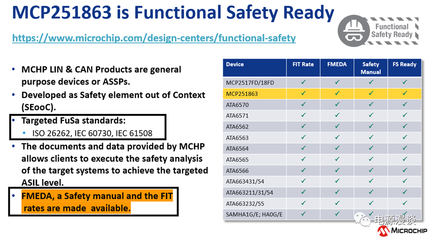Click Safety Manual checkmark in ATA6563 row
This screenshot has width=430, height=239.
tap(371, 137)
